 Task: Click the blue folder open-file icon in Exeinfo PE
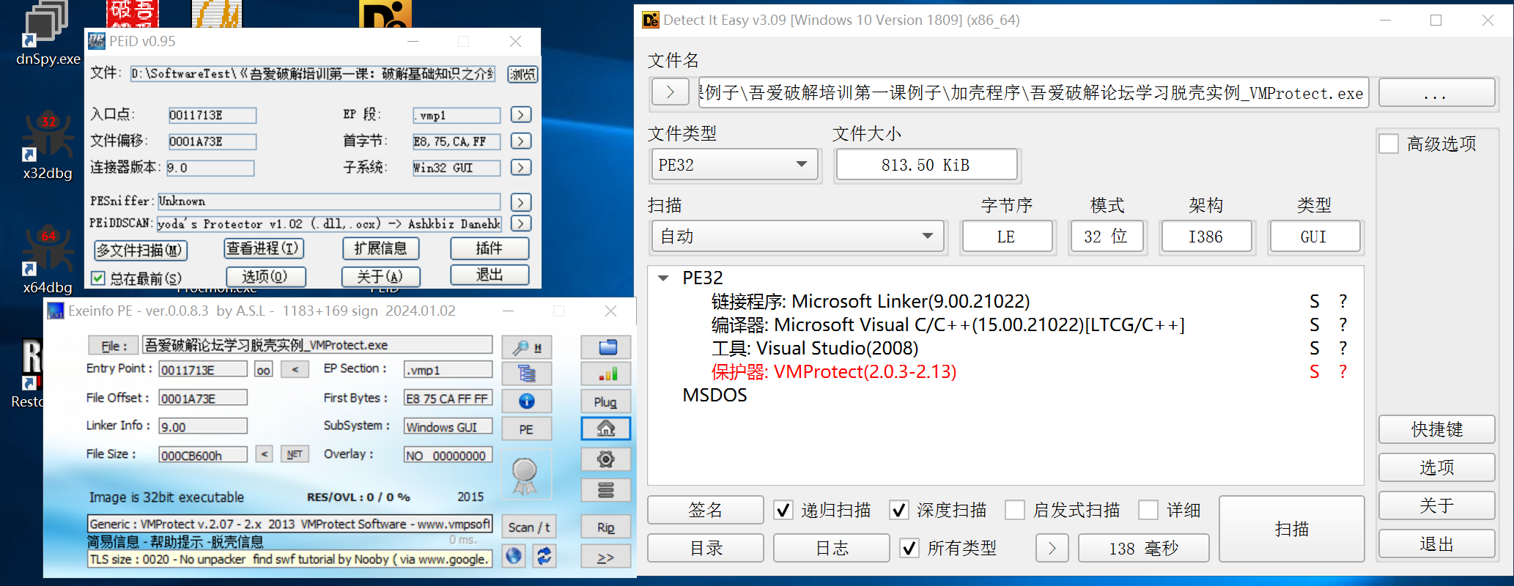[606, 347]
